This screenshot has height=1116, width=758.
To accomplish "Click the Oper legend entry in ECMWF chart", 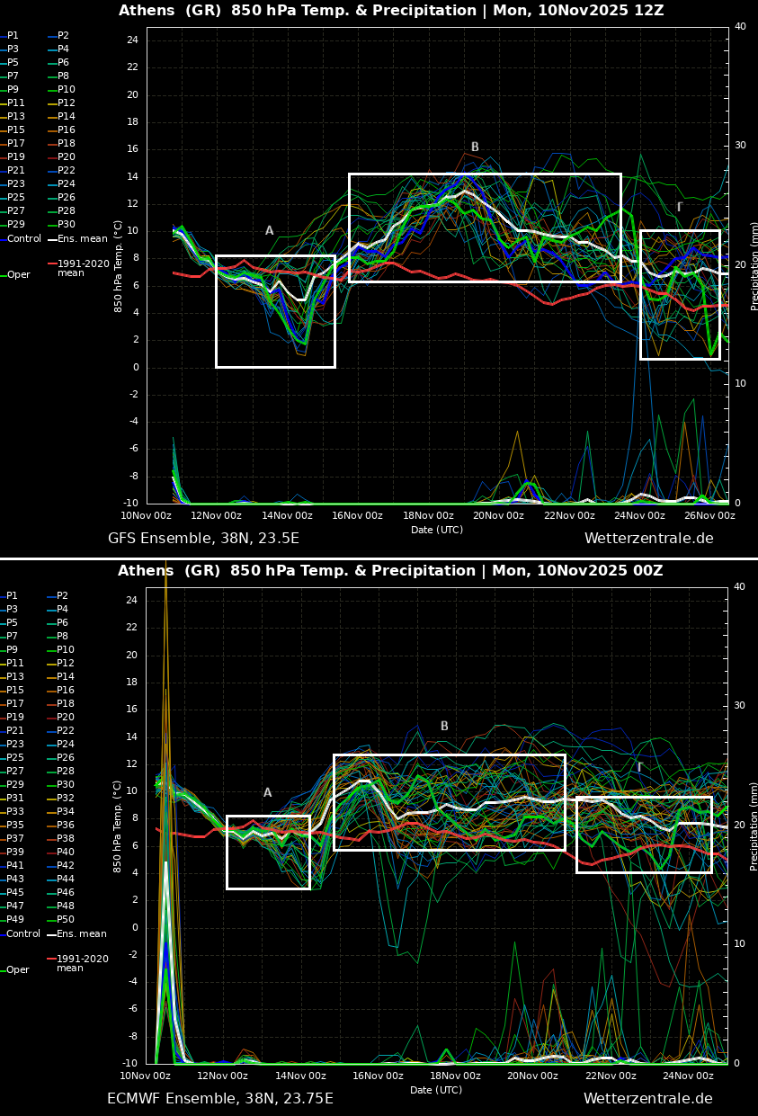I will pyautogui.click(x=18, y=970).
